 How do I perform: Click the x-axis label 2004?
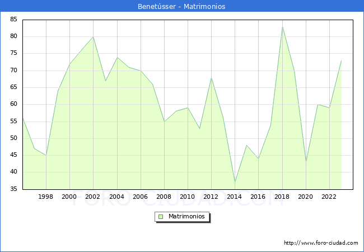[117, 197]
